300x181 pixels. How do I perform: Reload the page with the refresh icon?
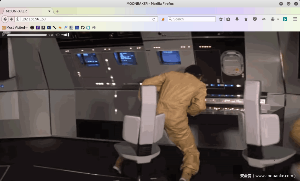click(154, 19)
